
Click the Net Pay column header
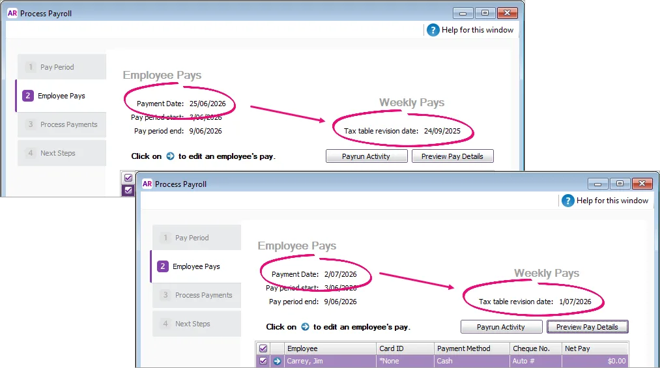595,348
